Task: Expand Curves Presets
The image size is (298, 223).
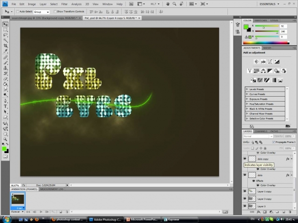Action: pos(247,94)
